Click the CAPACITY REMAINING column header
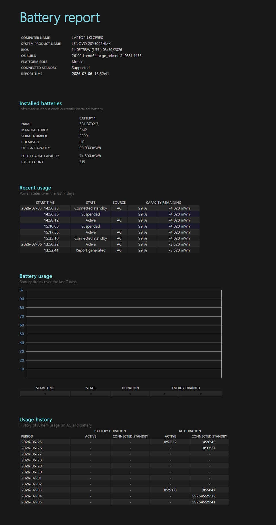Image resolution: width=276 pixels, height=525 pixels. pos(164,203)
